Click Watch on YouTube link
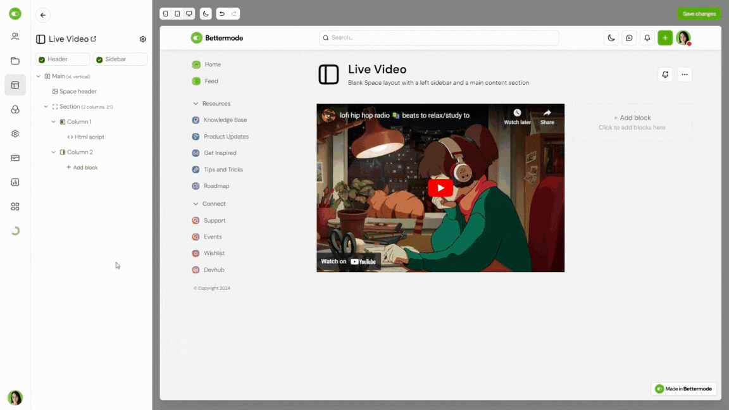Viewport: 729px width, 410px height. (348, 262)
